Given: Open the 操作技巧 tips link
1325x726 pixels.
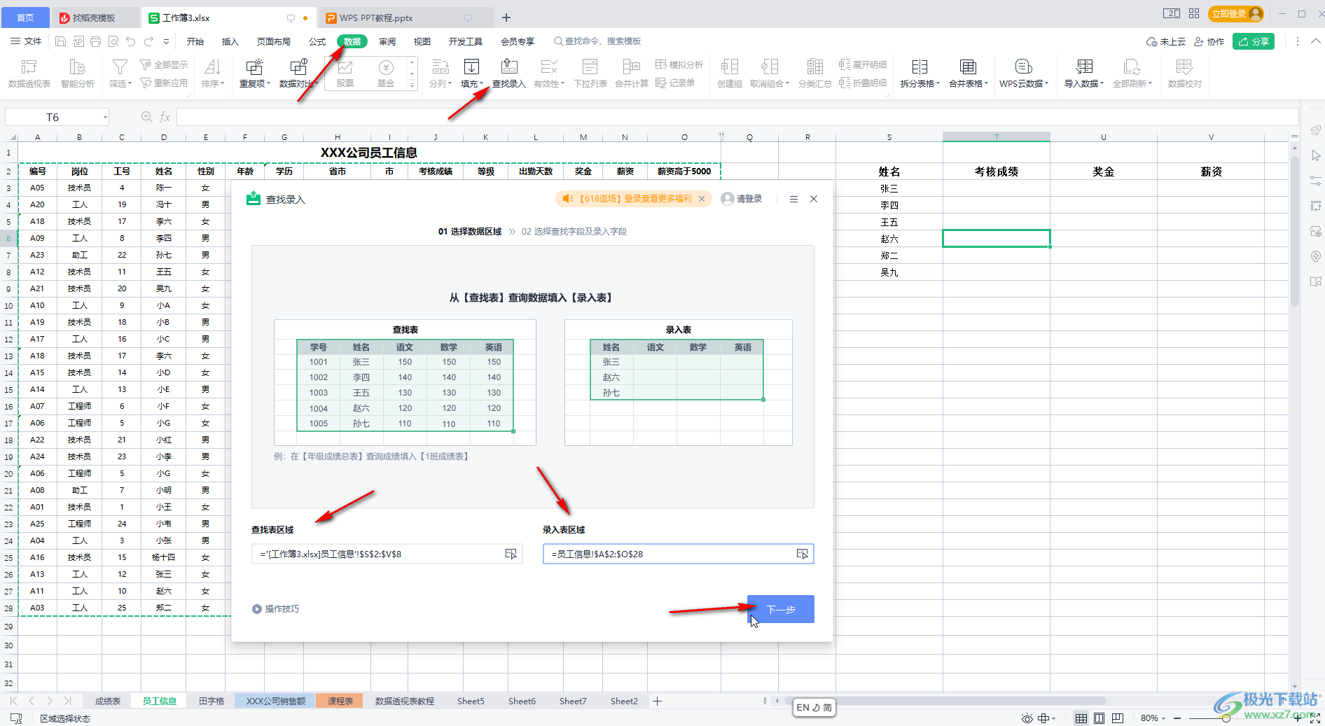Looking at the screenshot, I should point(276,609).
